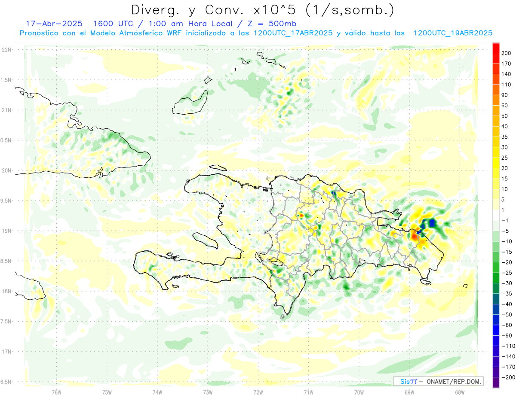
Task: Click the bottom purple segment of the colorbar
Action: click(x=496, y=383)
